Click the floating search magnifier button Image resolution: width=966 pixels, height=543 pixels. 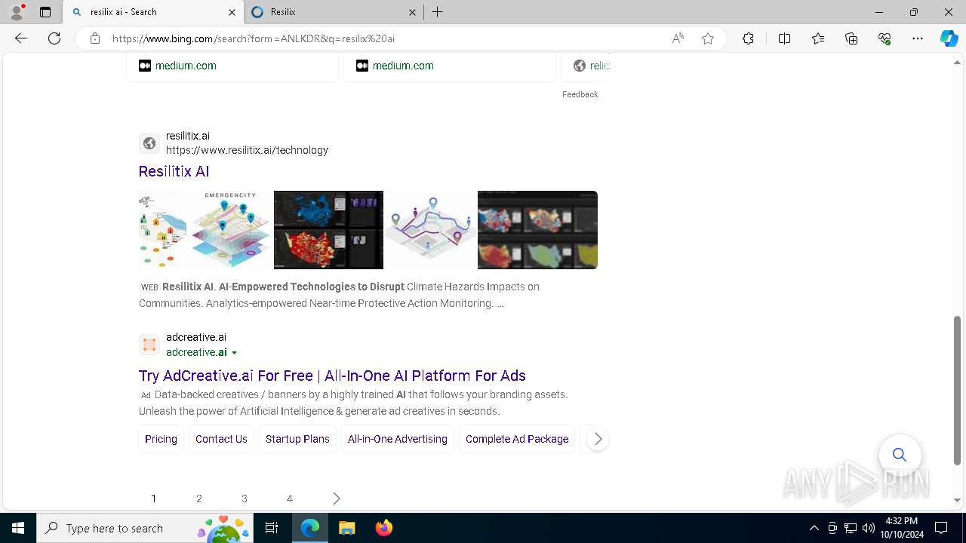[900, 455]
